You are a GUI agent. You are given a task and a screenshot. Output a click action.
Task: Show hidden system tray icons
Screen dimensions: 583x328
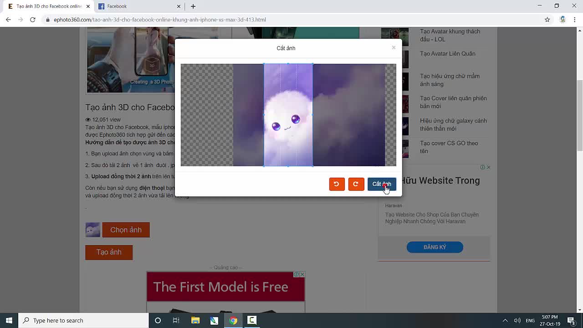click(x=505, y=320)
